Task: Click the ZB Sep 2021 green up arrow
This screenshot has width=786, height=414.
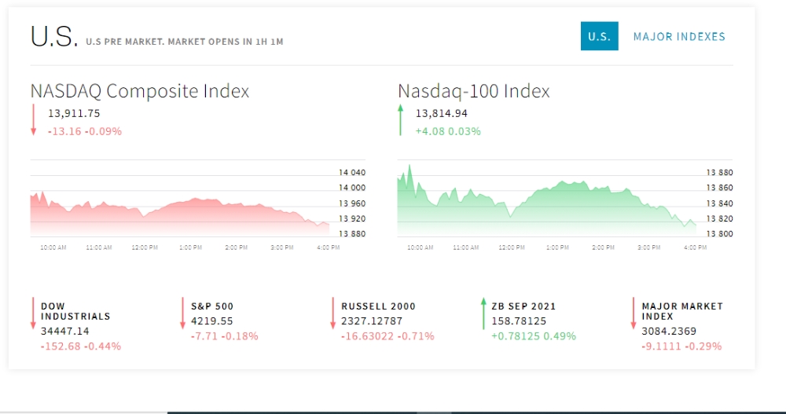Action: coord(483,313)
